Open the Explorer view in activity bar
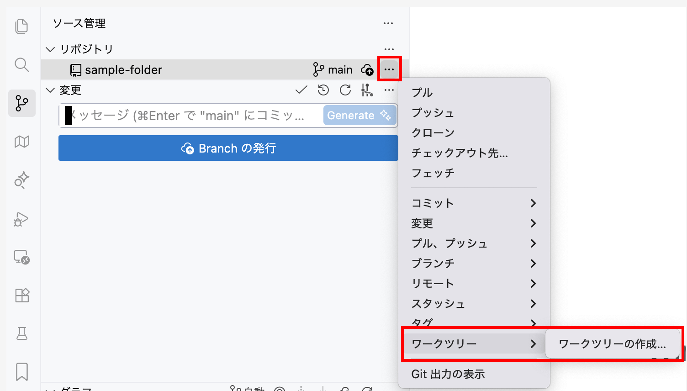Image resolution: width=687 pixels, height=391 pixels. pyautogui.click(x=21, y=26)
